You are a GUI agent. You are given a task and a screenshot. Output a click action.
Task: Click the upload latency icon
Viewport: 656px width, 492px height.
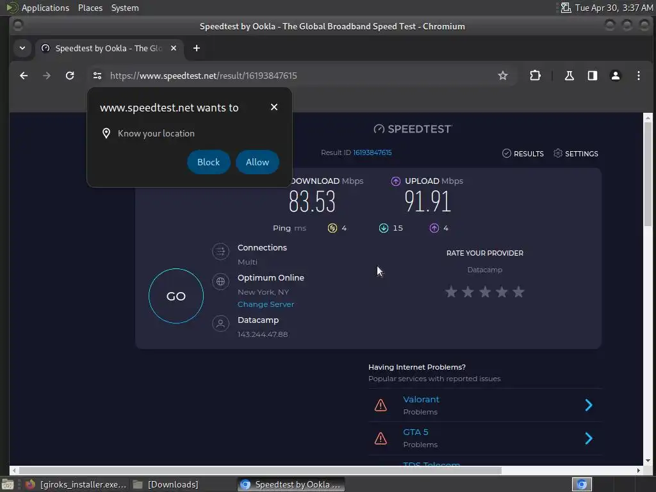[434, 228]
